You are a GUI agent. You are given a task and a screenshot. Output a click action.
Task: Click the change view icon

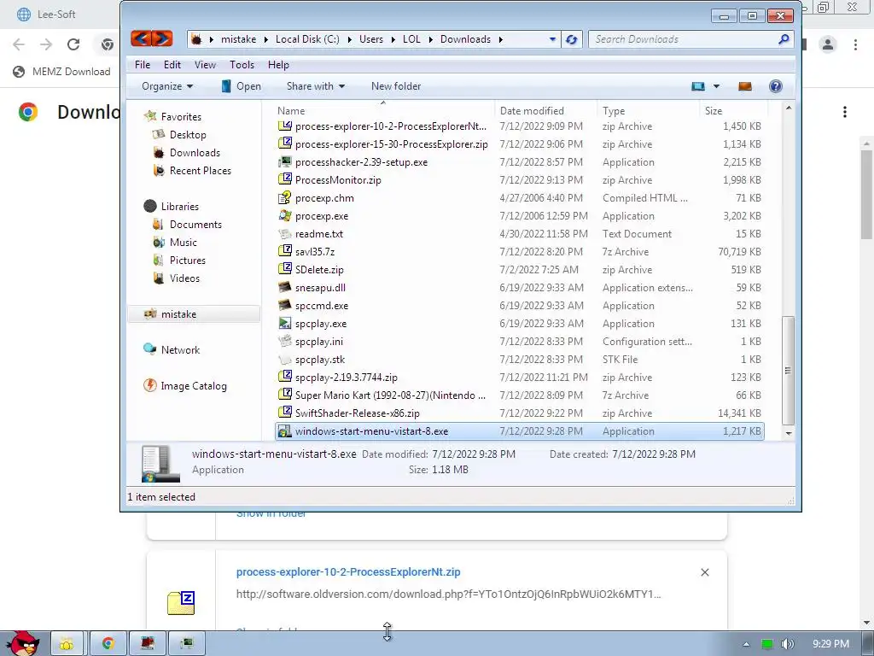click(x=698, y=86)
